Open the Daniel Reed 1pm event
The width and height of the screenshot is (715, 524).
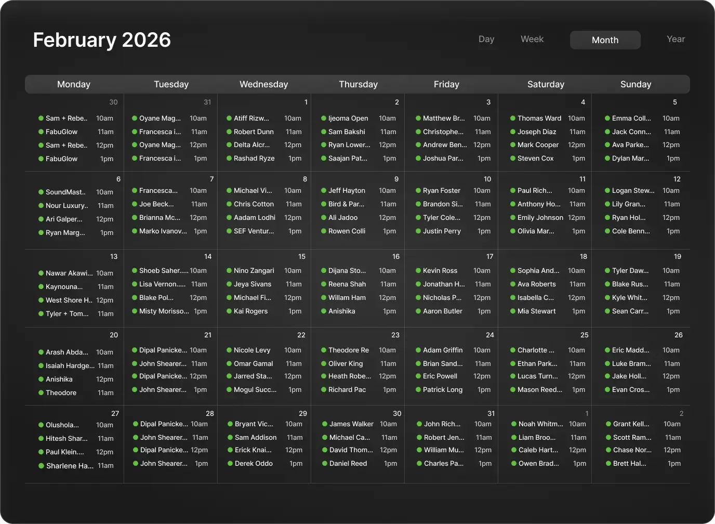click(x=359, y=464)
